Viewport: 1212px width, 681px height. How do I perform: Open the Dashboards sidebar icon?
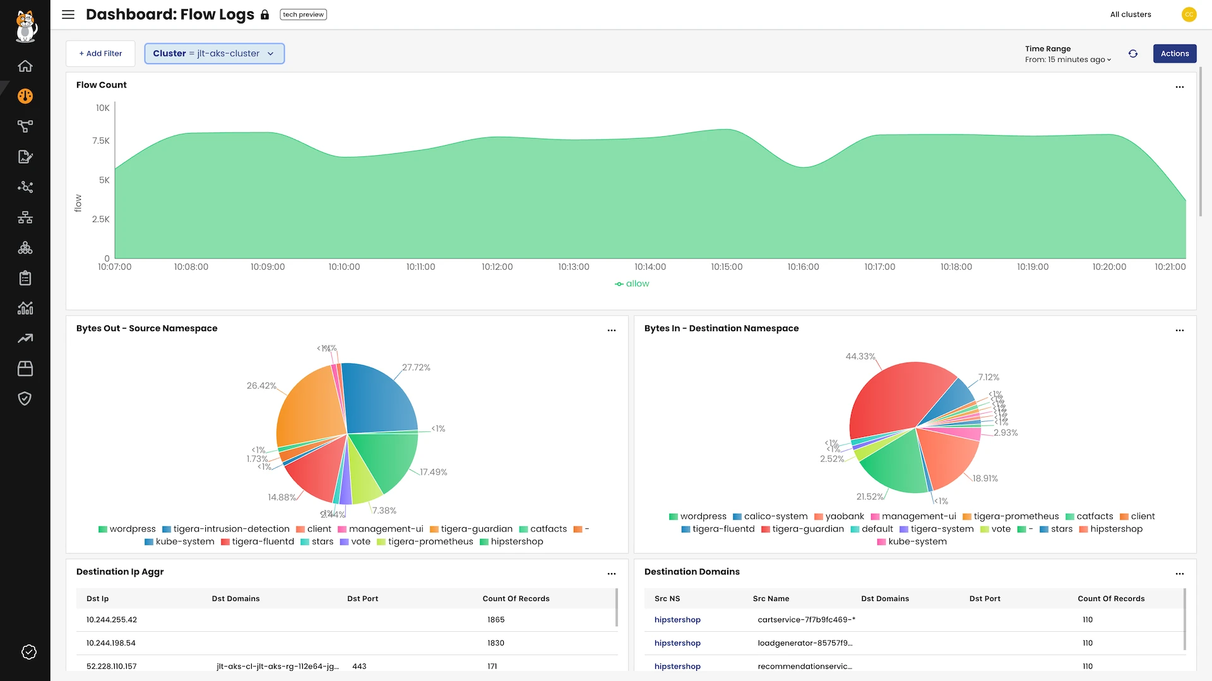[x=25, y=96]
